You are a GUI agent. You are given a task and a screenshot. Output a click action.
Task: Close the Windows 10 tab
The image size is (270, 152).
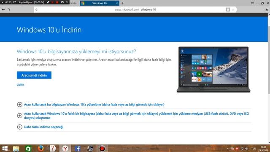[x=116, y=3]
